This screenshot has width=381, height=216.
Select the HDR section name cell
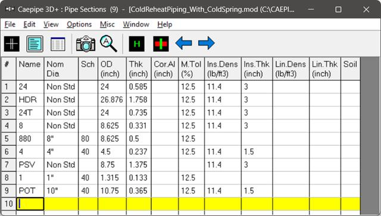point(30,99)
